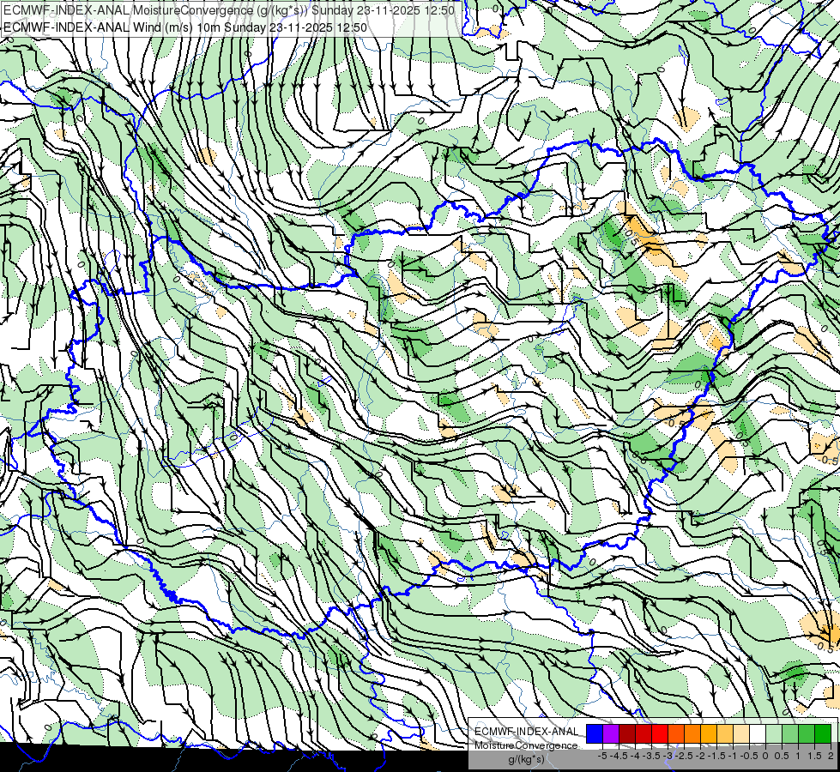Click the red swatch between -4 and -3.5
Image resolution: width=840 pixels, height=772 pixels.
point(644,734)
